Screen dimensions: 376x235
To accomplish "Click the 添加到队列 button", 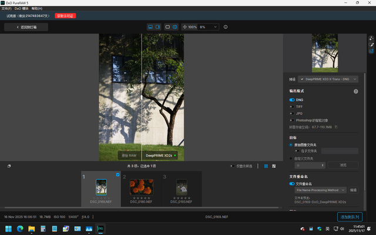I will 352,217.
